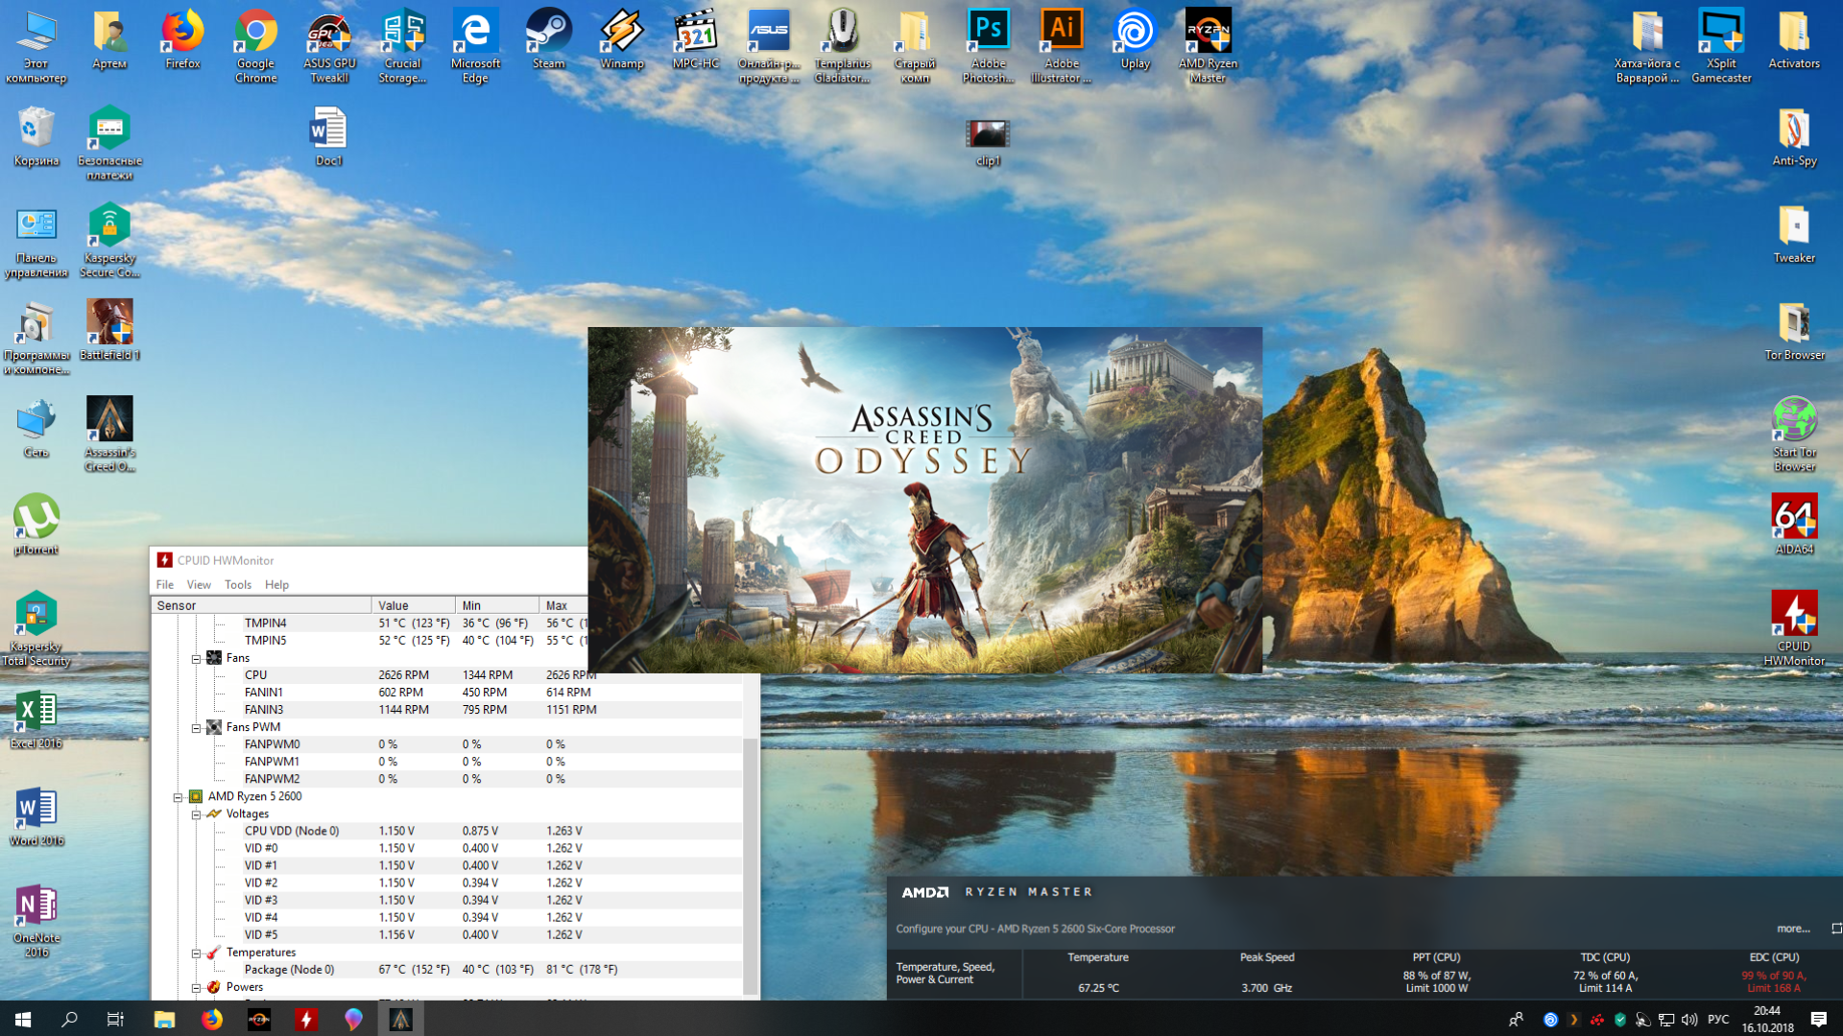
Task: Click HWMonitor icon in the taskbar
Action: 306,1019
